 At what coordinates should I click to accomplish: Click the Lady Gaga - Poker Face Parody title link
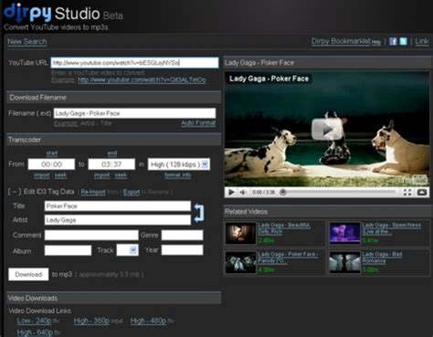[288, 258]
